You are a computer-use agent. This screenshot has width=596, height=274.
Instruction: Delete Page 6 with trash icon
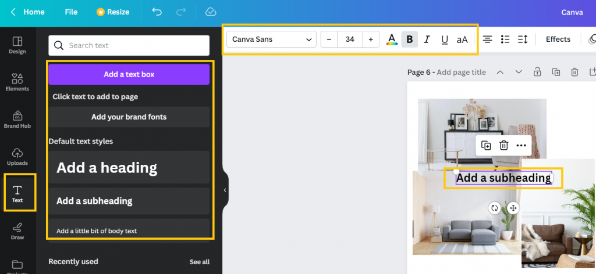point(575,72)
